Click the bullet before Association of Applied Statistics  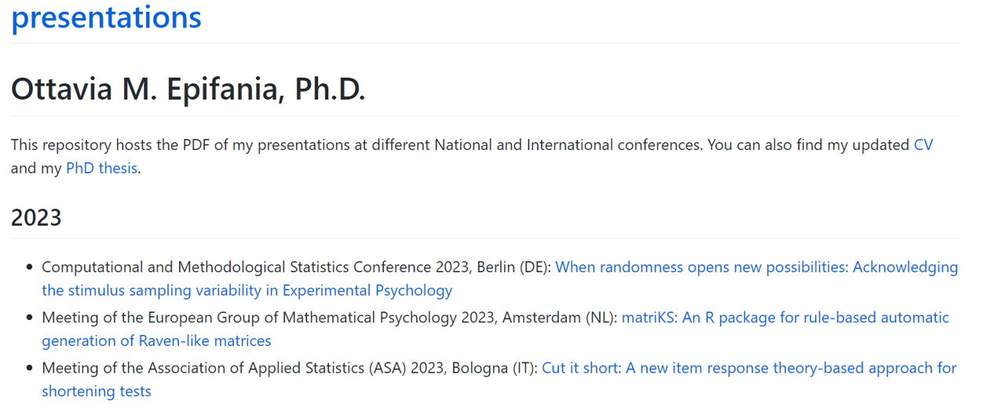[x=29, y=369]
